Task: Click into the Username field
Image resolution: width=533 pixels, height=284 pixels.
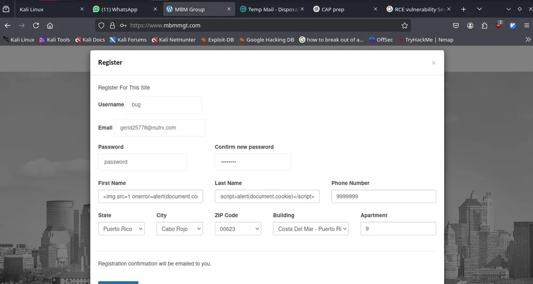Action: [164, 105]
